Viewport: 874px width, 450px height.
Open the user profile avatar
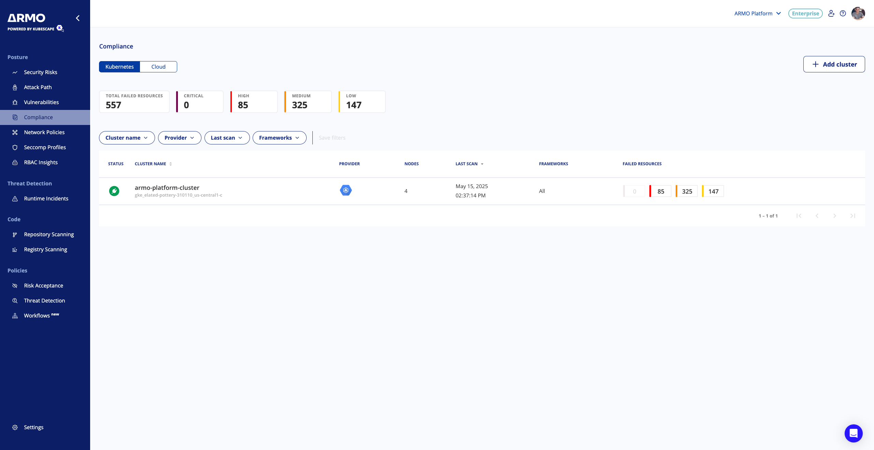tap(858, 14)
